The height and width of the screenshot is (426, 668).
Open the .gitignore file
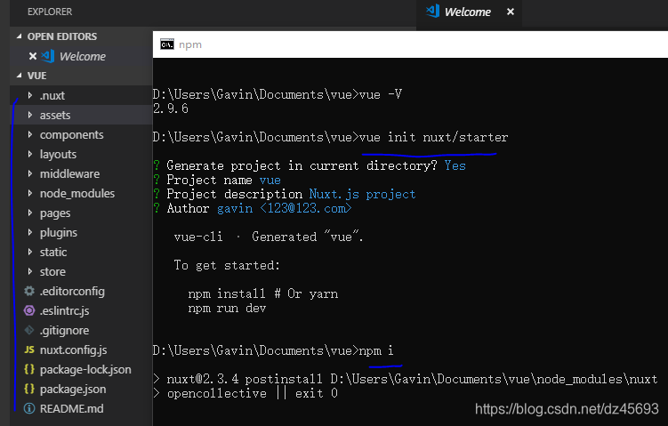pyautogui.click(x=81, y=331)
